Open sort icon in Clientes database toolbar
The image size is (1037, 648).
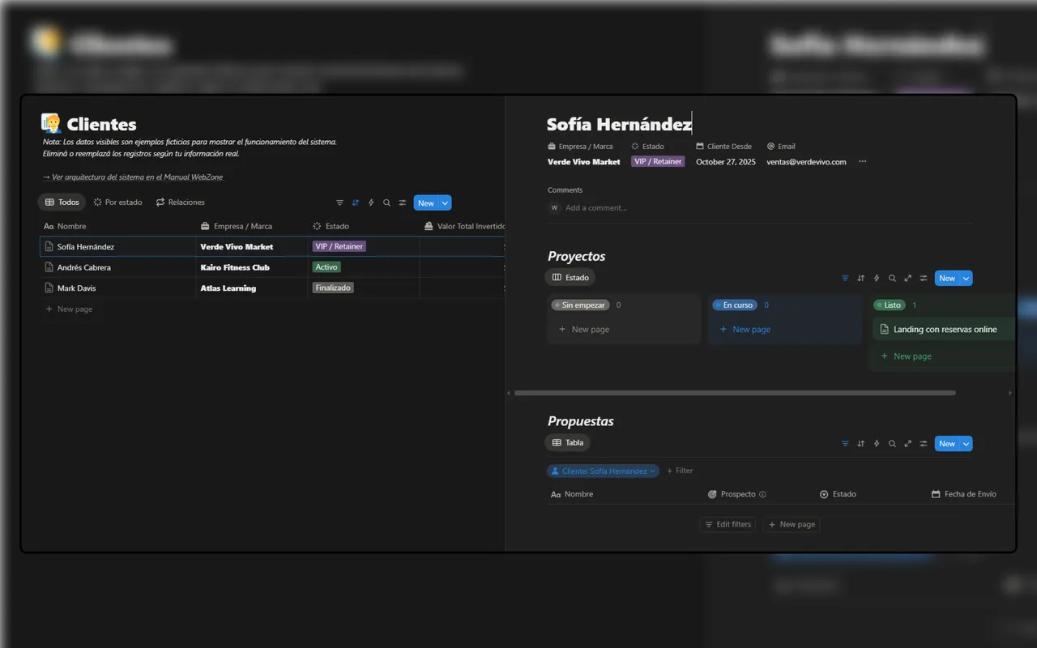[x=355, y=203]
